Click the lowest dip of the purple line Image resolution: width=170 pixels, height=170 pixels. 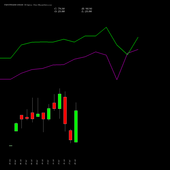117,80
